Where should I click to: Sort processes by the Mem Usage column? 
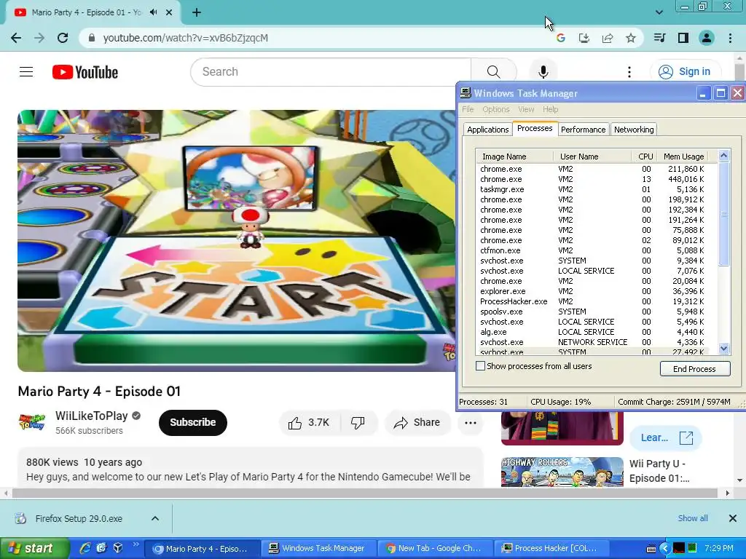(683, 156)
